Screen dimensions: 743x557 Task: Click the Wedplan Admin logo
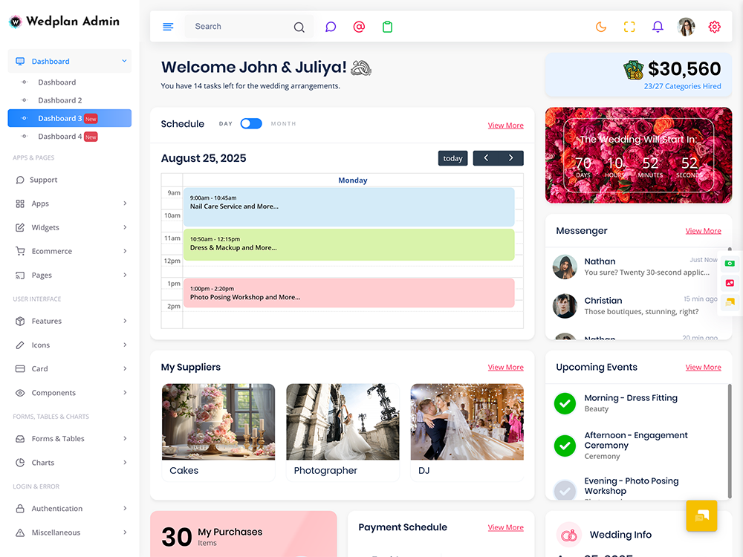pos(64,22)
